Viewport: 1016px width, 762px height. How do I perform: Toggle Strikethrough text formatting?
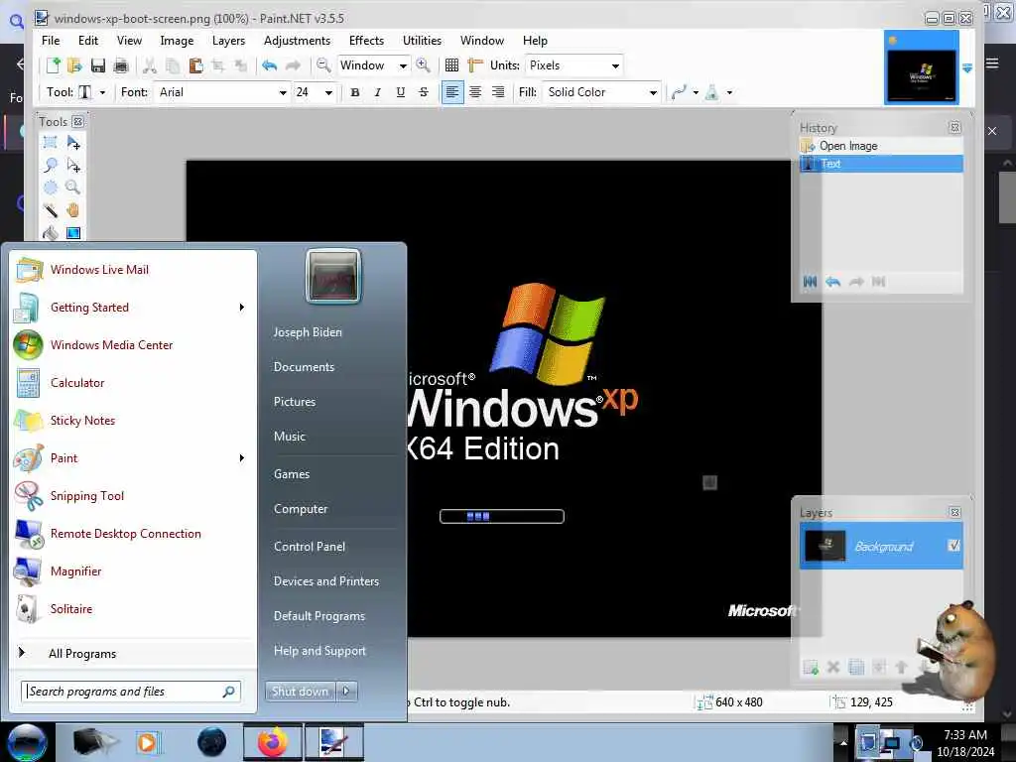pyautogui.click(x=423, y=92)
